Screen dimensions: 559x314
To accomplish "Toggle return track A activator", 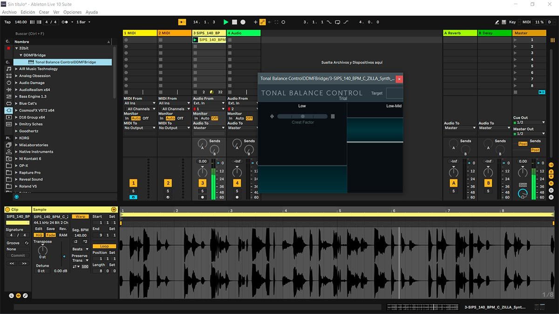I will pos(454,183).
